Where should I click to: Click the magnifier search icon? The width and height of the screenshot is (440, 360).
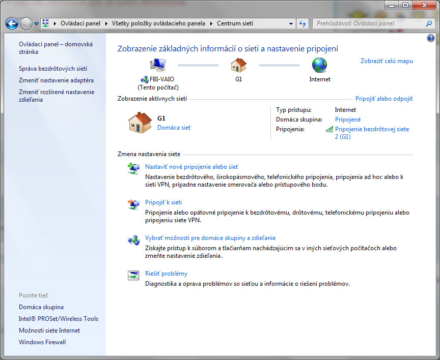[x=429, y=24]
